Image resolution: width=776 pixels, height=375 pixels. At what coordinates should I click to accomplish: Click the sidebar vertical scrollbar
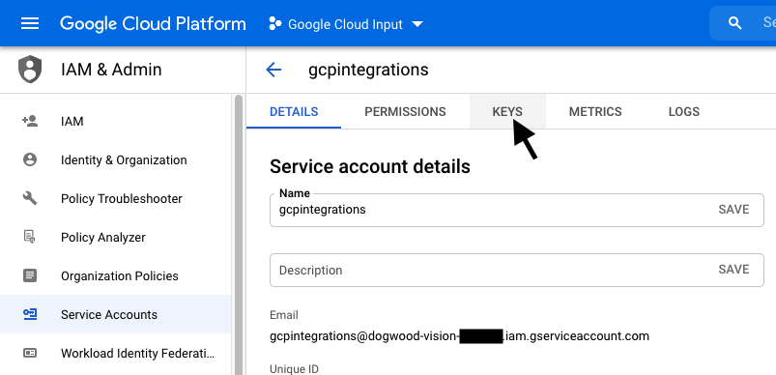(x=239, y=235)
